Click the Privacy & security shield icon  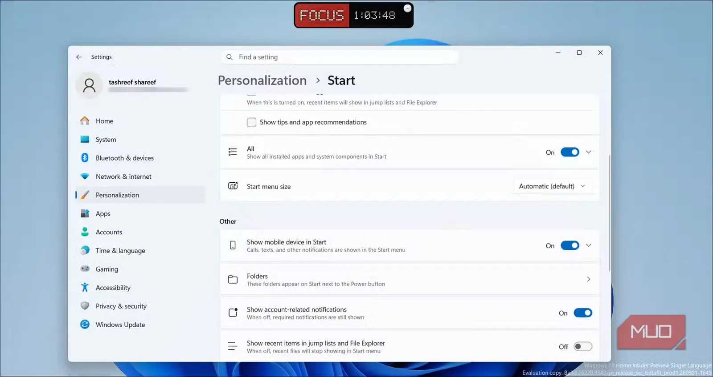click(85, 306)
